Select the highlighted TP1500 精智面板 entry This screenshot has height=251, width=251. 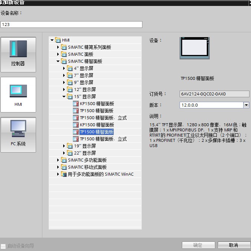click(x=97, y=132)
